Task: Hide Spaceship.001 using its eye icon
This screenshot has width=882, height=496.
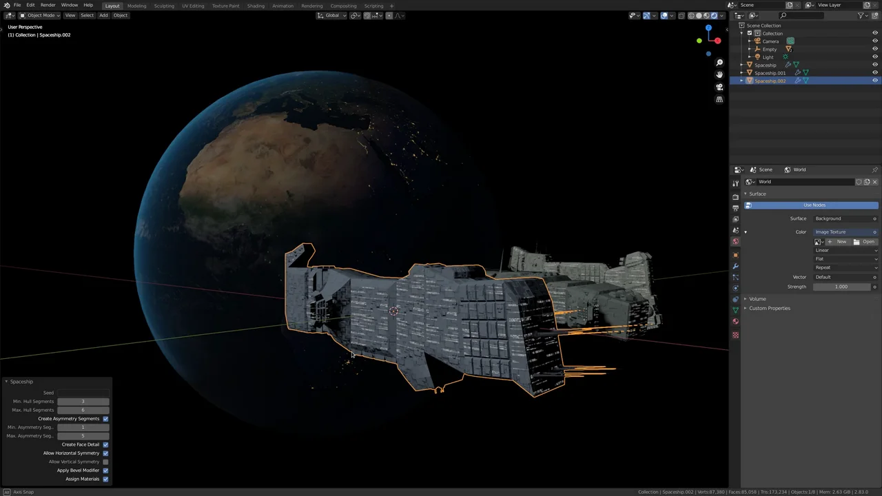Action: click(x=875, y=73)
